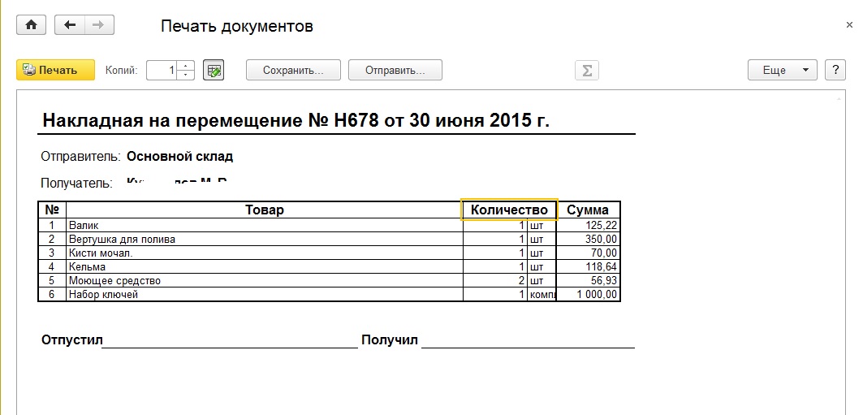Click the Сумма column header

pos(588,210)
